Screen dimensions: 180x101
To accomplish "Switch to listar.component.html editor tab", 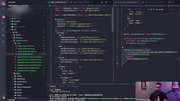I will point(81,2).
